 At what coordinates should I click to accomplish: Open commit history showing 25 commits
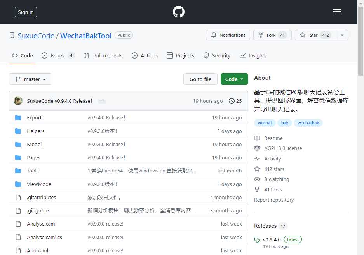(235, 101)
